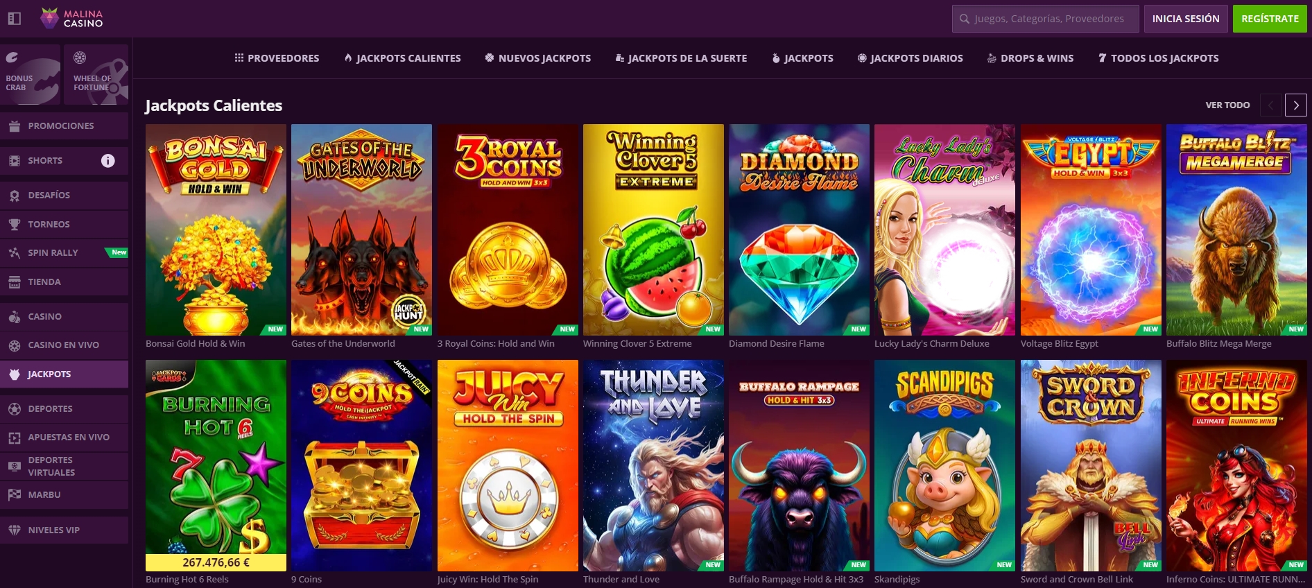
Task: Collapse the sidebar with the panel icon
Action: point(15,19)
